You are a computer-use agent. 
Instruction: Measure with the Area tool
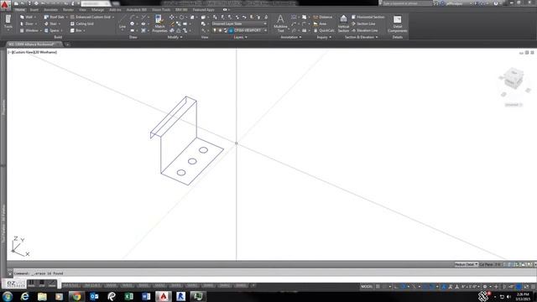pos(320,23)
